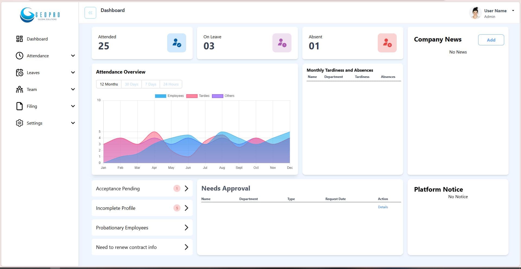
Task: Click the Attended user-check icon
Action: click(x=177, y=43)
